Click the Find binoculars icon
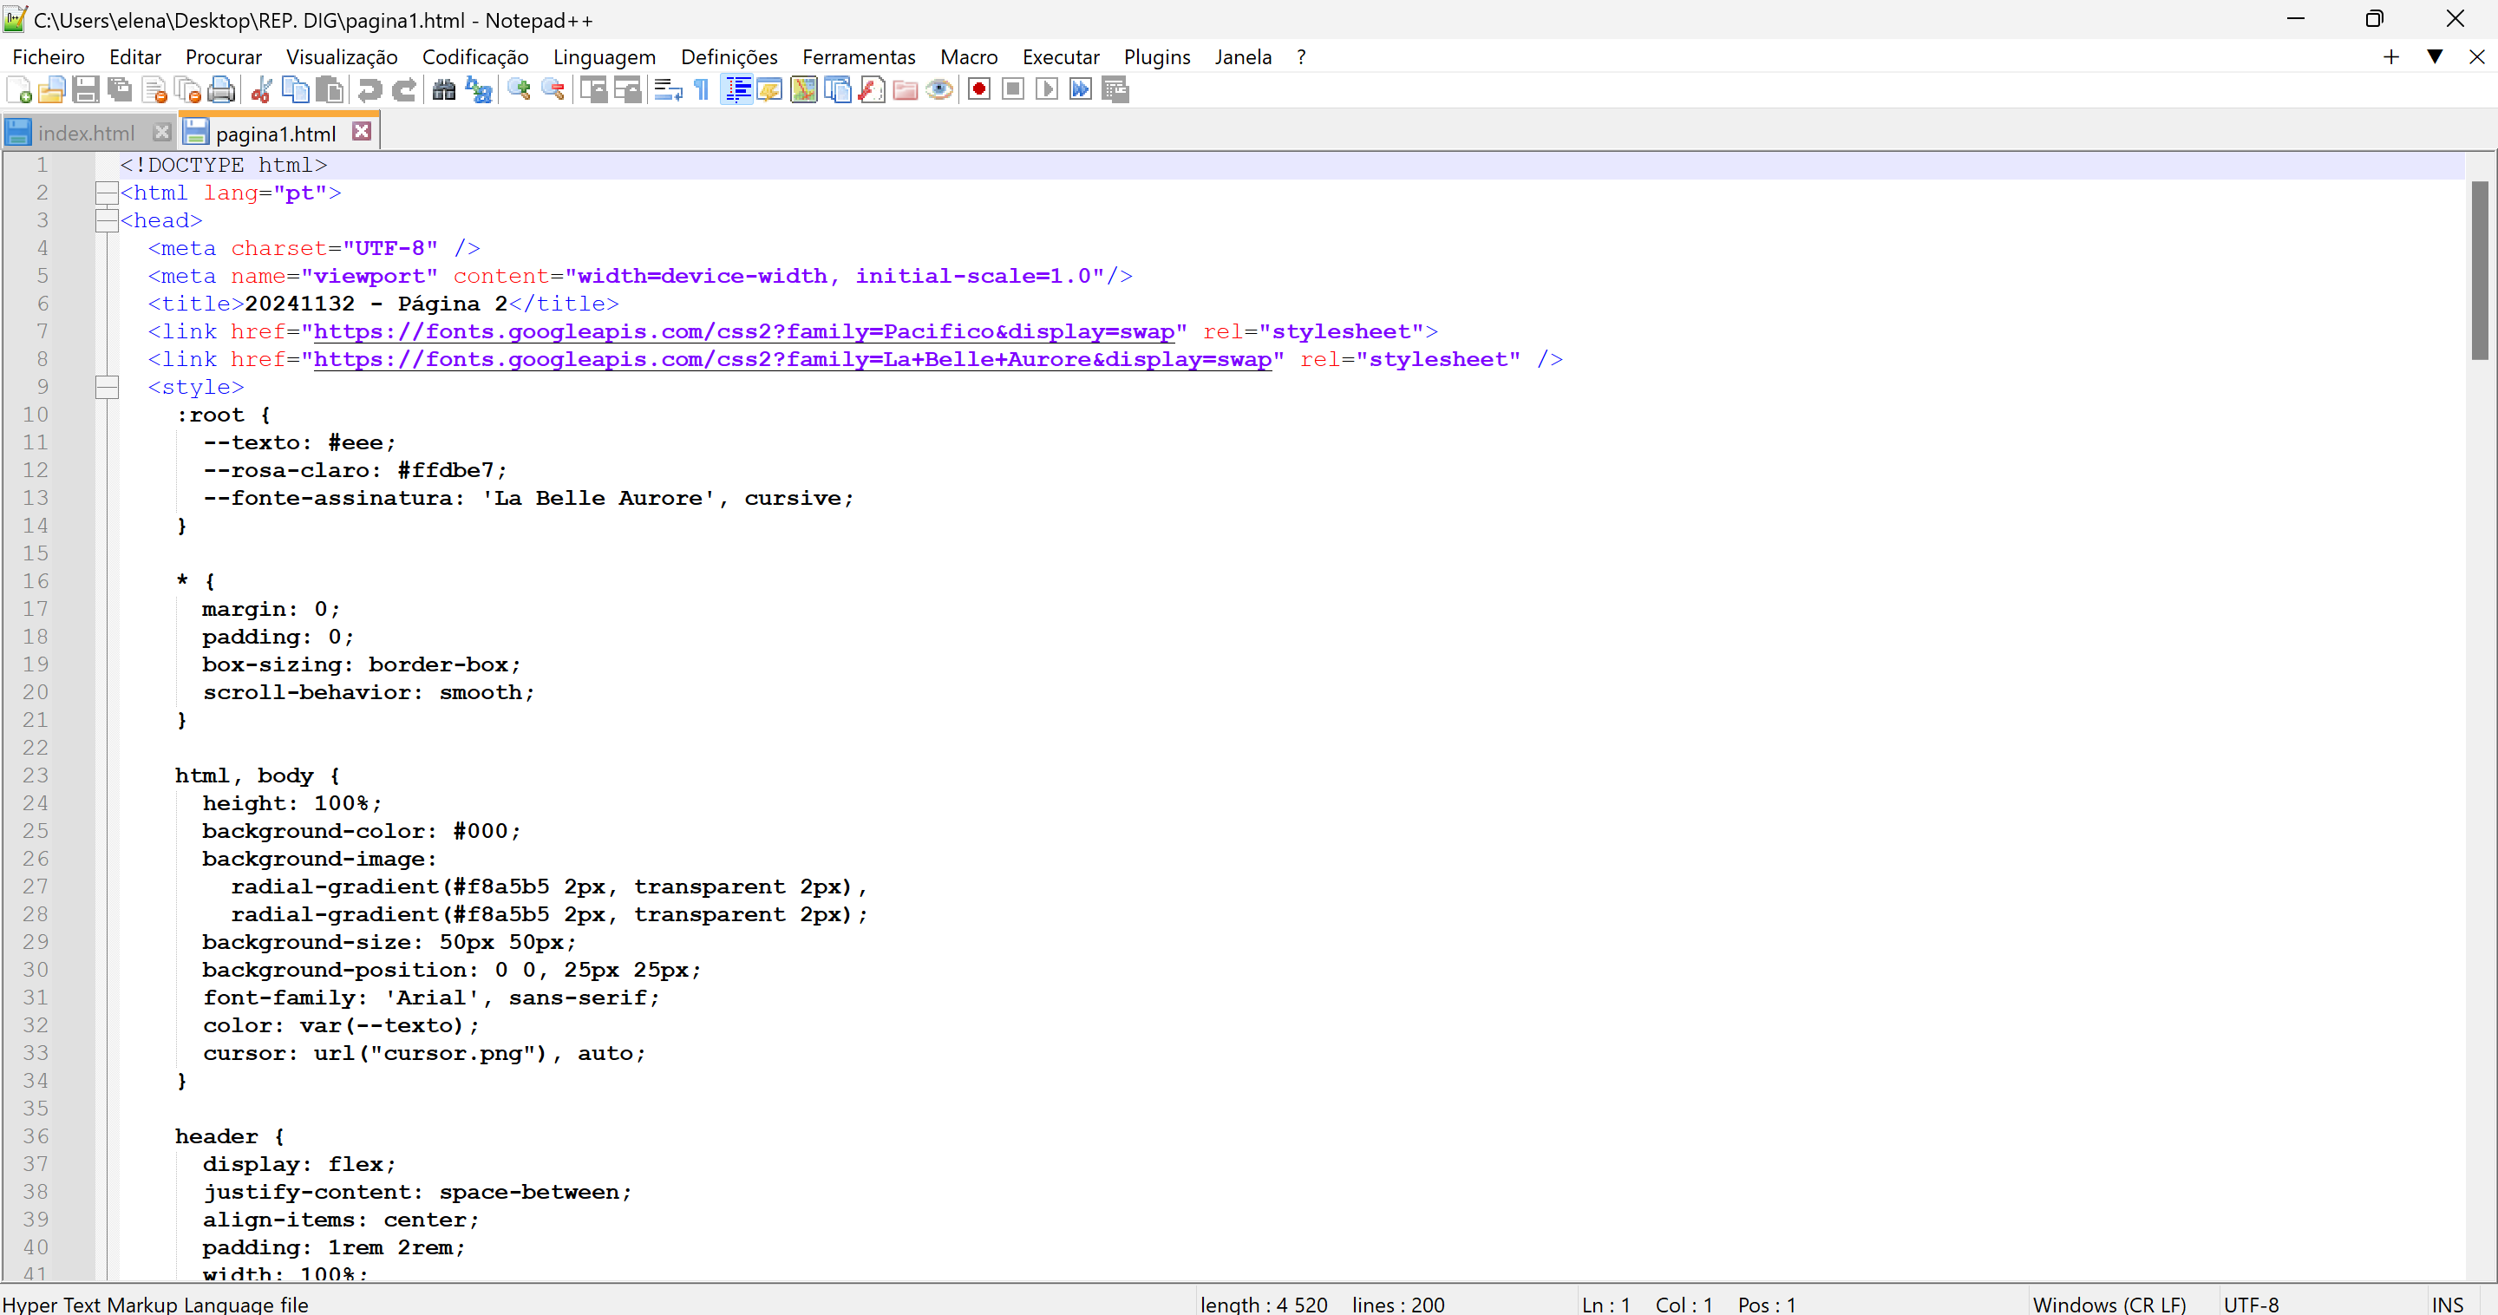The image size is (2498, 1315). tap(444, 90)
